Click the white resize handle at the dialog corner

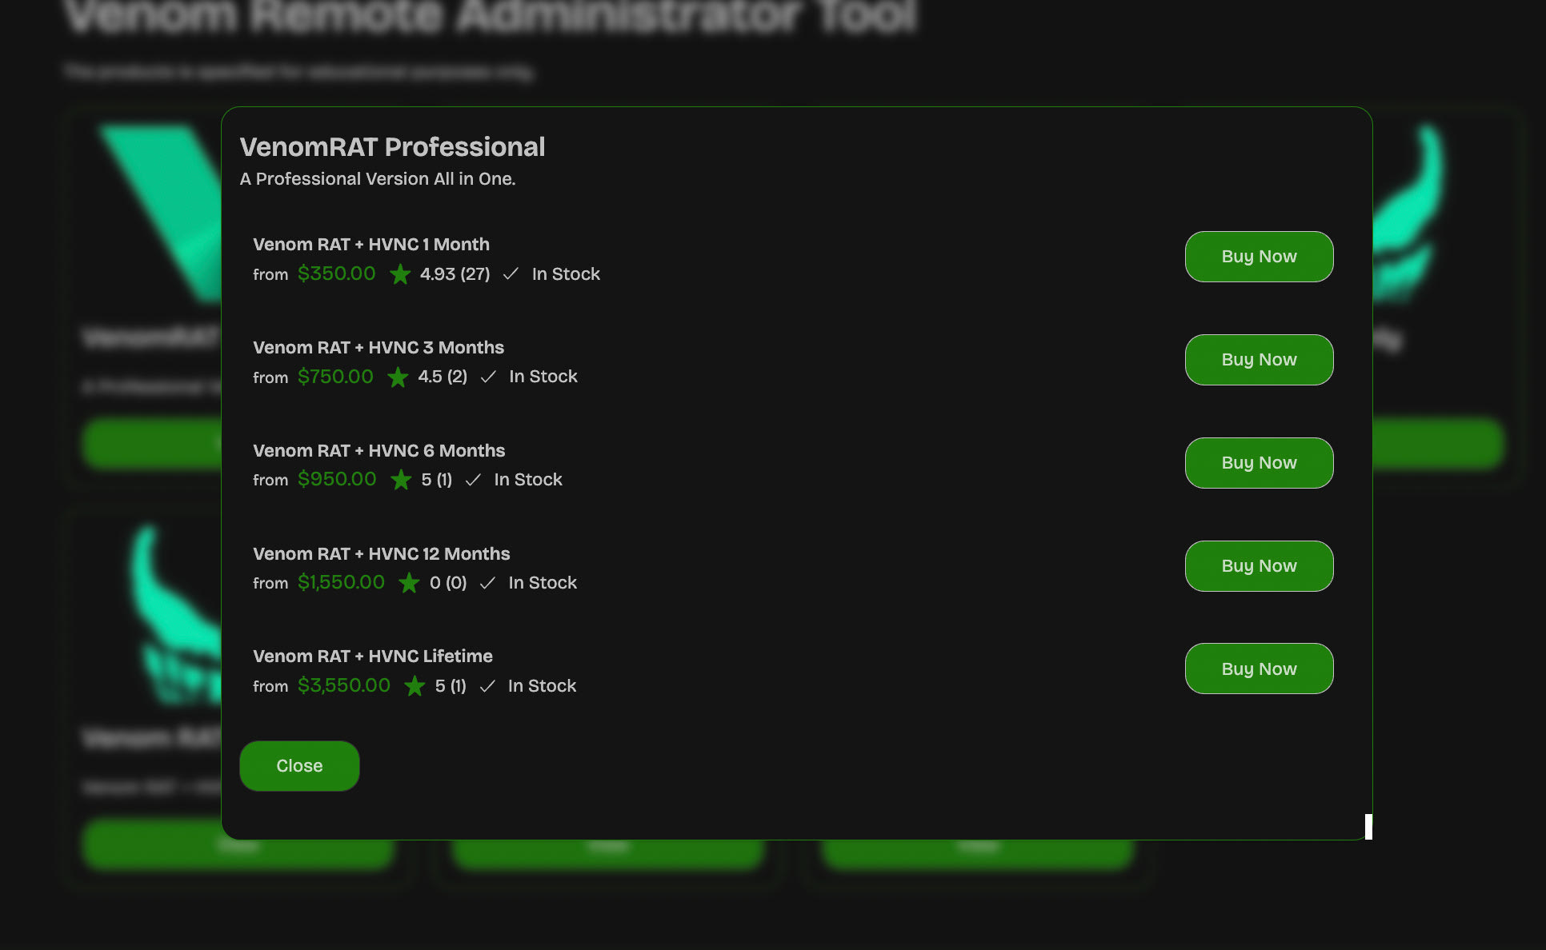click(1368, 827)
